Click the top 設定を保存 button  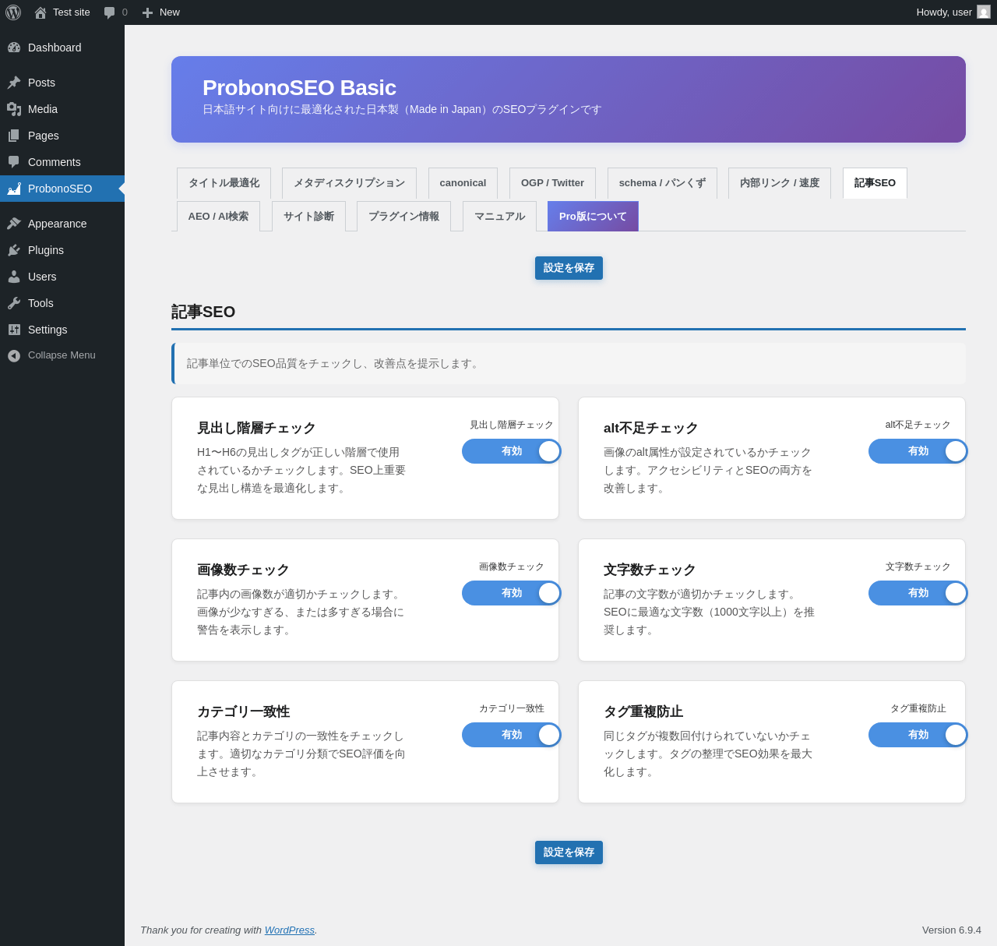(x=569, y=268)
